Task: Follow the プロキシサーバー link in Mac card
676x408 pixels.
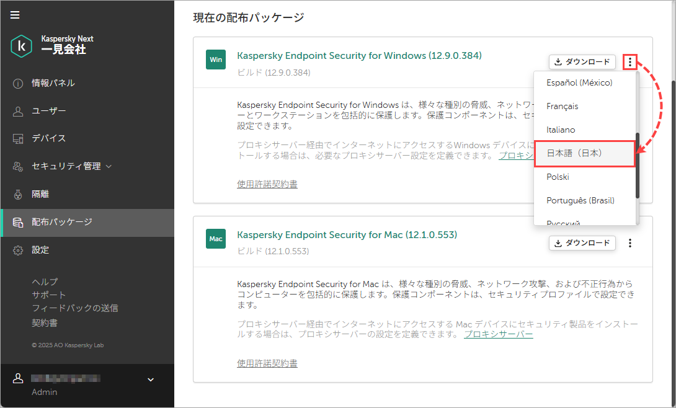Action: [x=499, y=334]
